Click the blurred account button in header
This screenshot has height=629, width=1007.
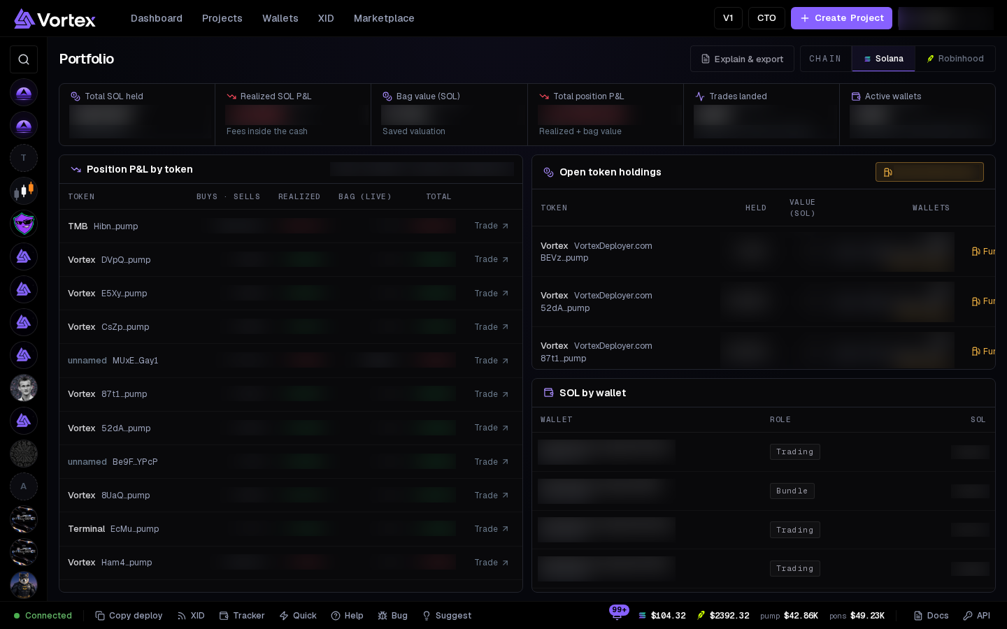coord(945,18)
